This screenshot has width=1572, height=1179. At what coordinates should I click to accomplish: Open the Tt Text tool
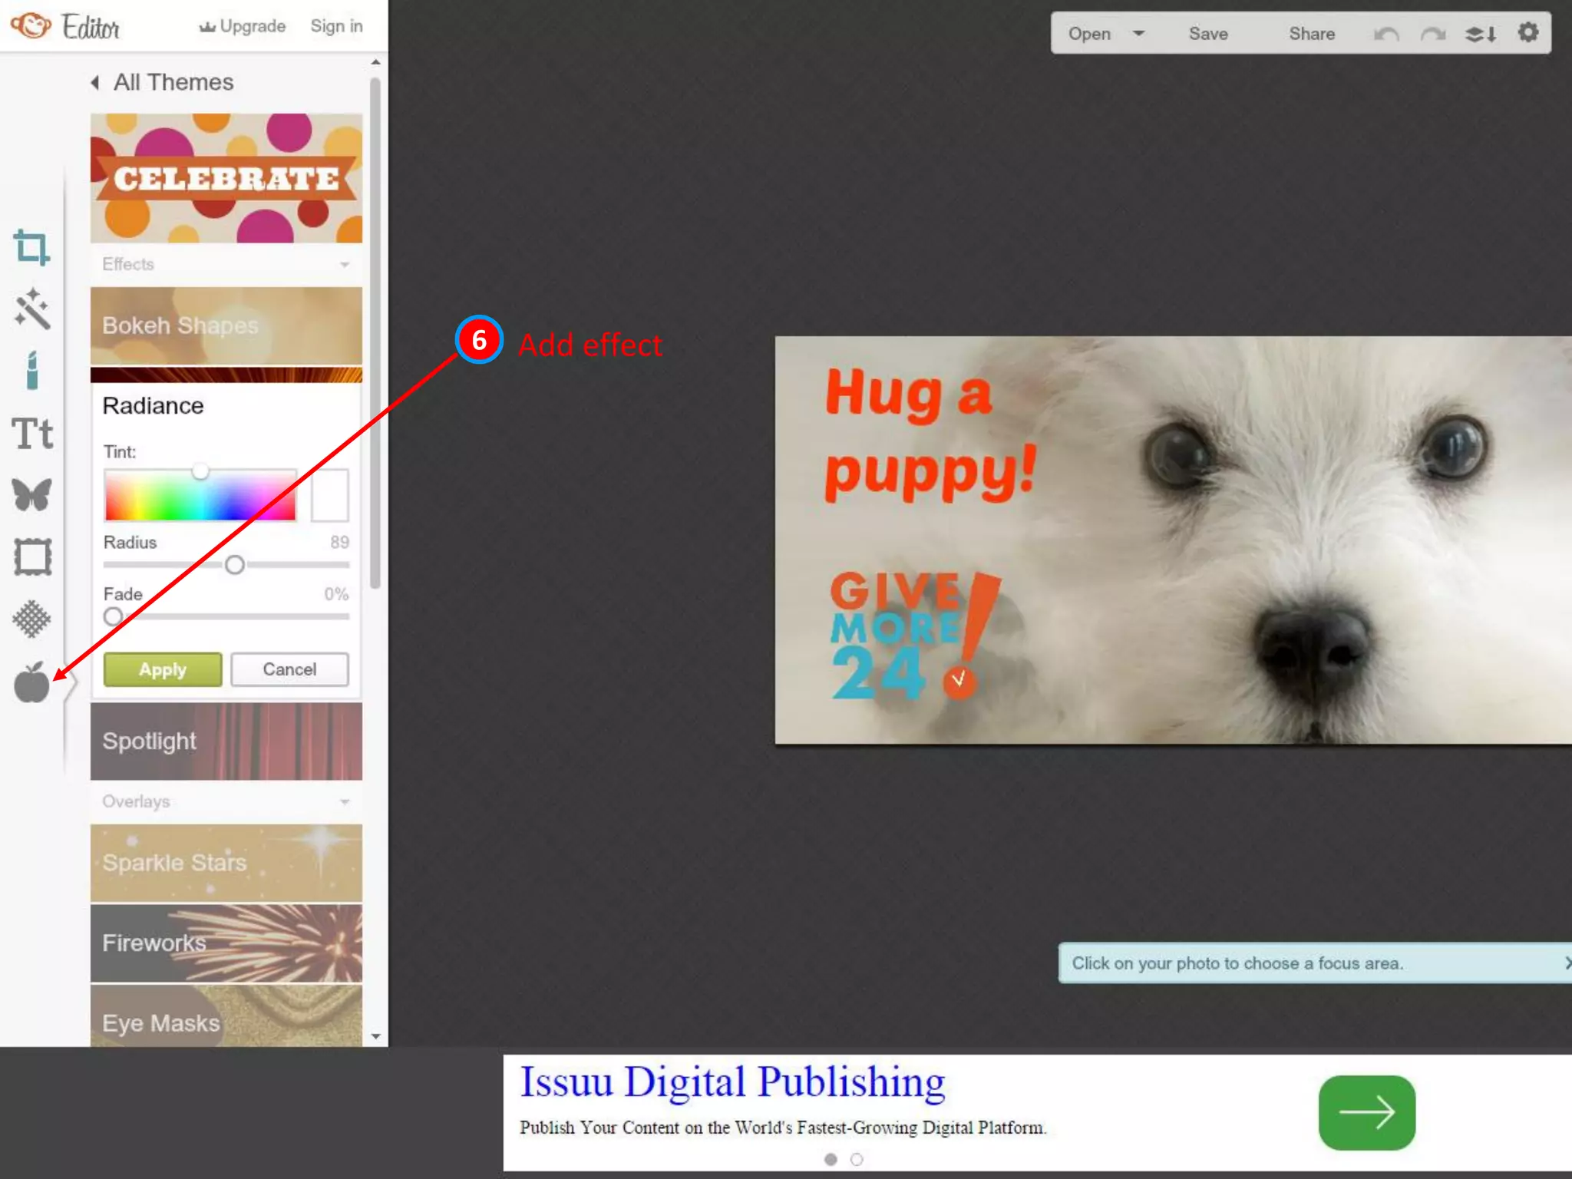(31, 434)
